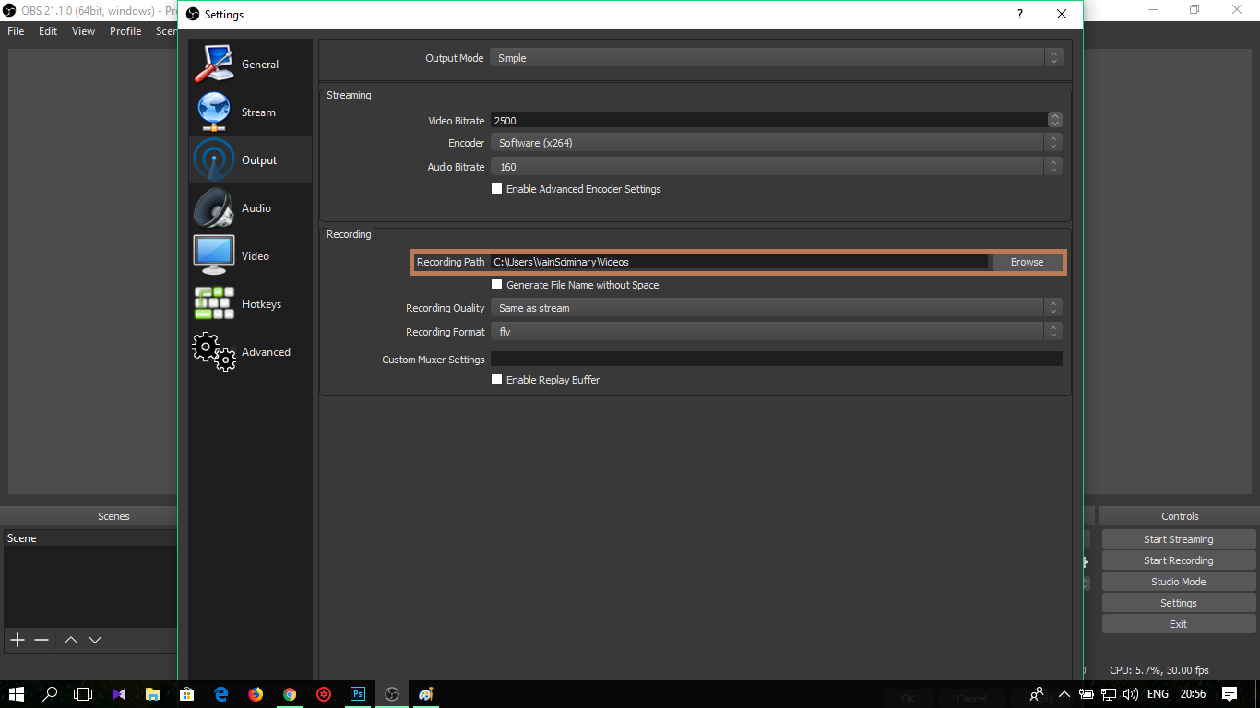Image resolution: width=1260 pixels, height=708 pixels.
Task: Open the Edit menu
Action: (x=48, y=31)
